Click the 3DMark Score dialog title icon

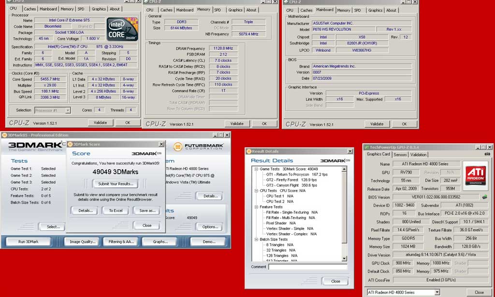click(x=70, y=145)
